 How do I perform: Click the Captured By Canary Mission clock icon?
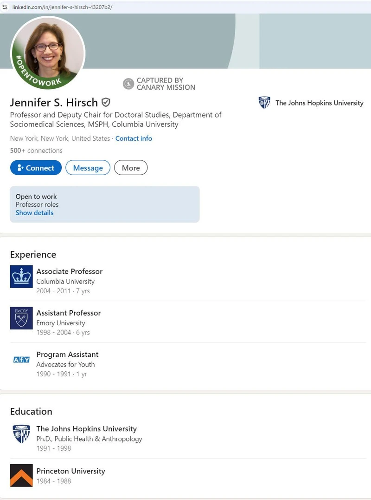coord(128,84)
